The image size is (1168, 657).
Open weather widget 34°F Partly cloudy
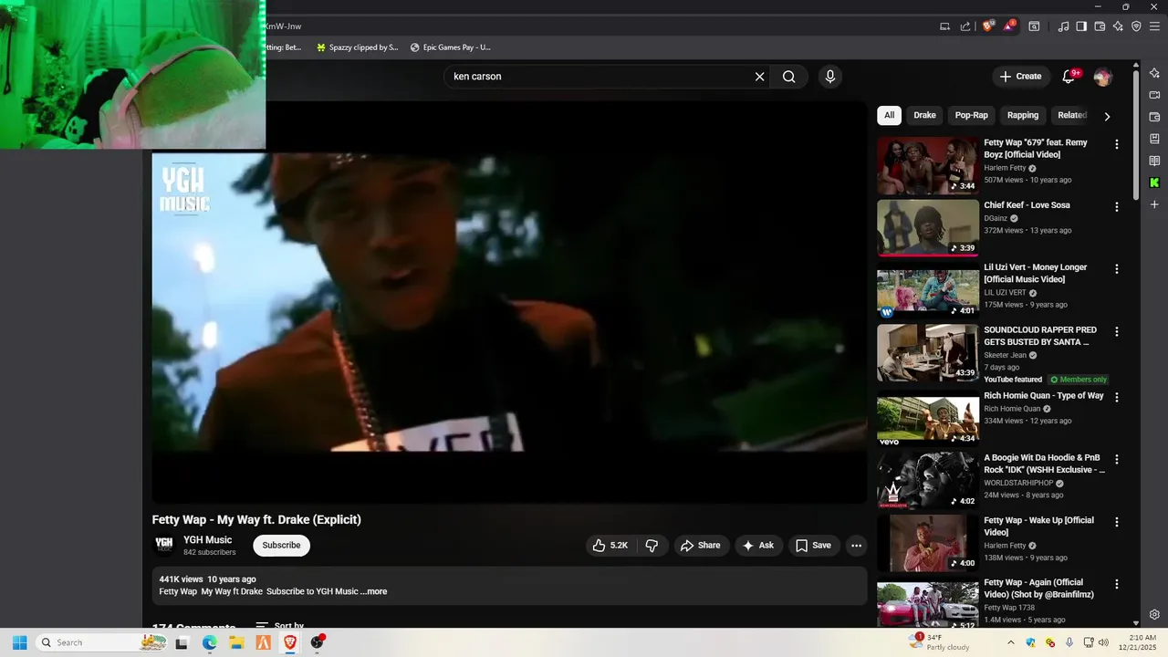(x=940, y=642)
